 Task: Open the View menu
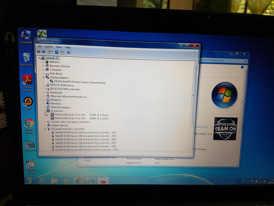59,47
